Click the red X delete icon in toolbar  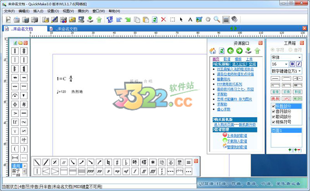(x=163, y=19)
